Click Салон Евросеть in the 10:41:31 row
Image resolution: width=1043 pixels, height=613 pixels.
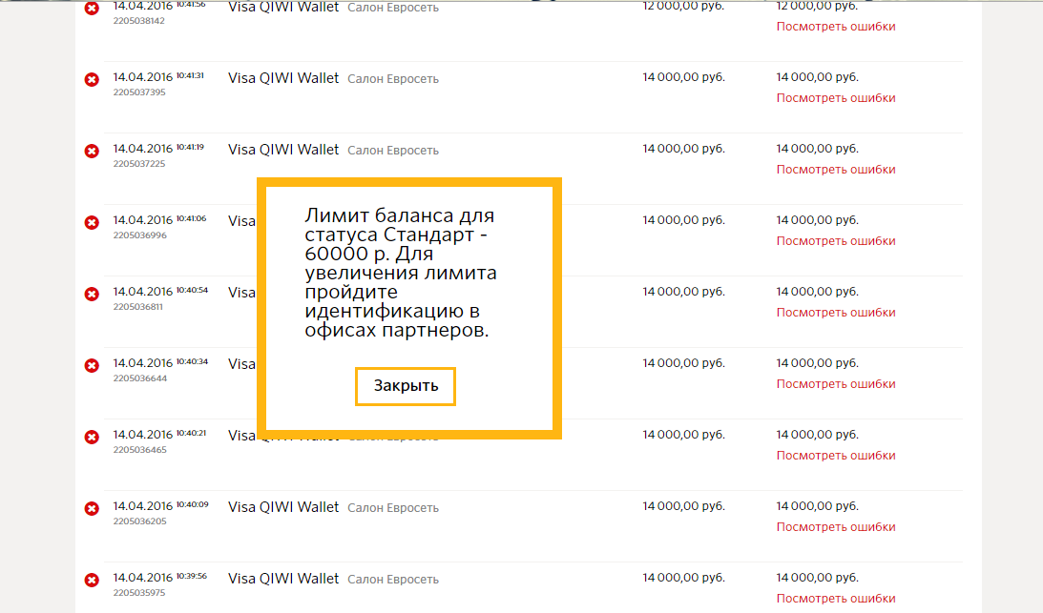393,79
